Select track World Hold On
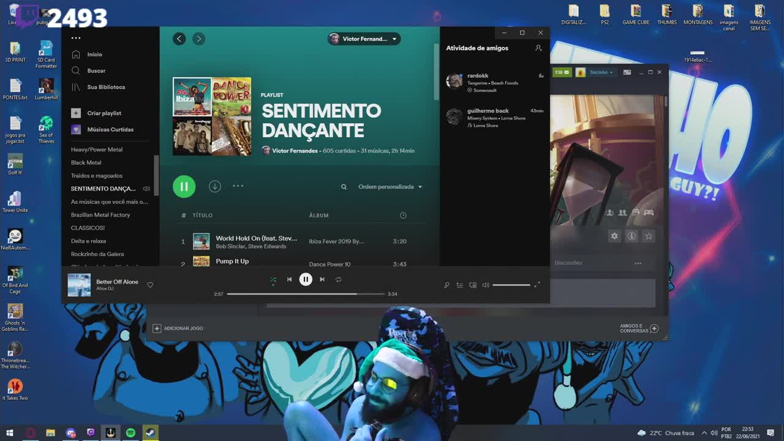Image resolution: width=784 pixels, height=441 pixels. pos(256,238)
